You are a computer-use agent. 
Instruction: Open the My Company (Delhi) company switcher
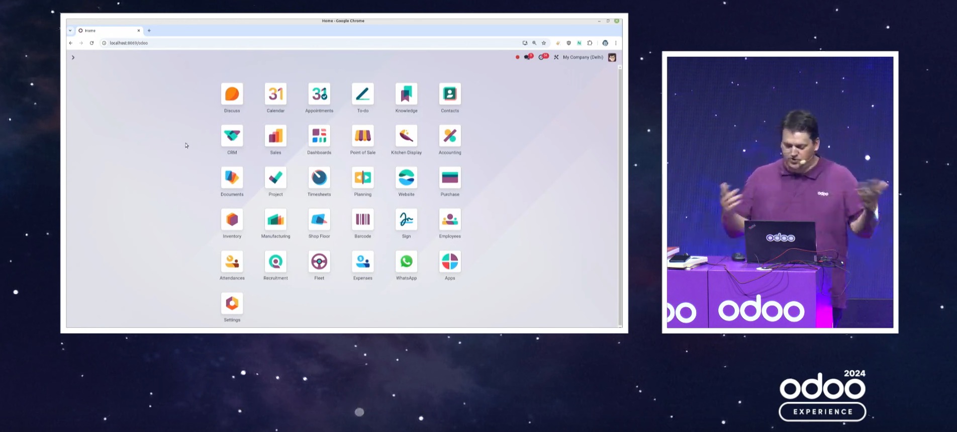pyautogui.click(x=583, y=57)
